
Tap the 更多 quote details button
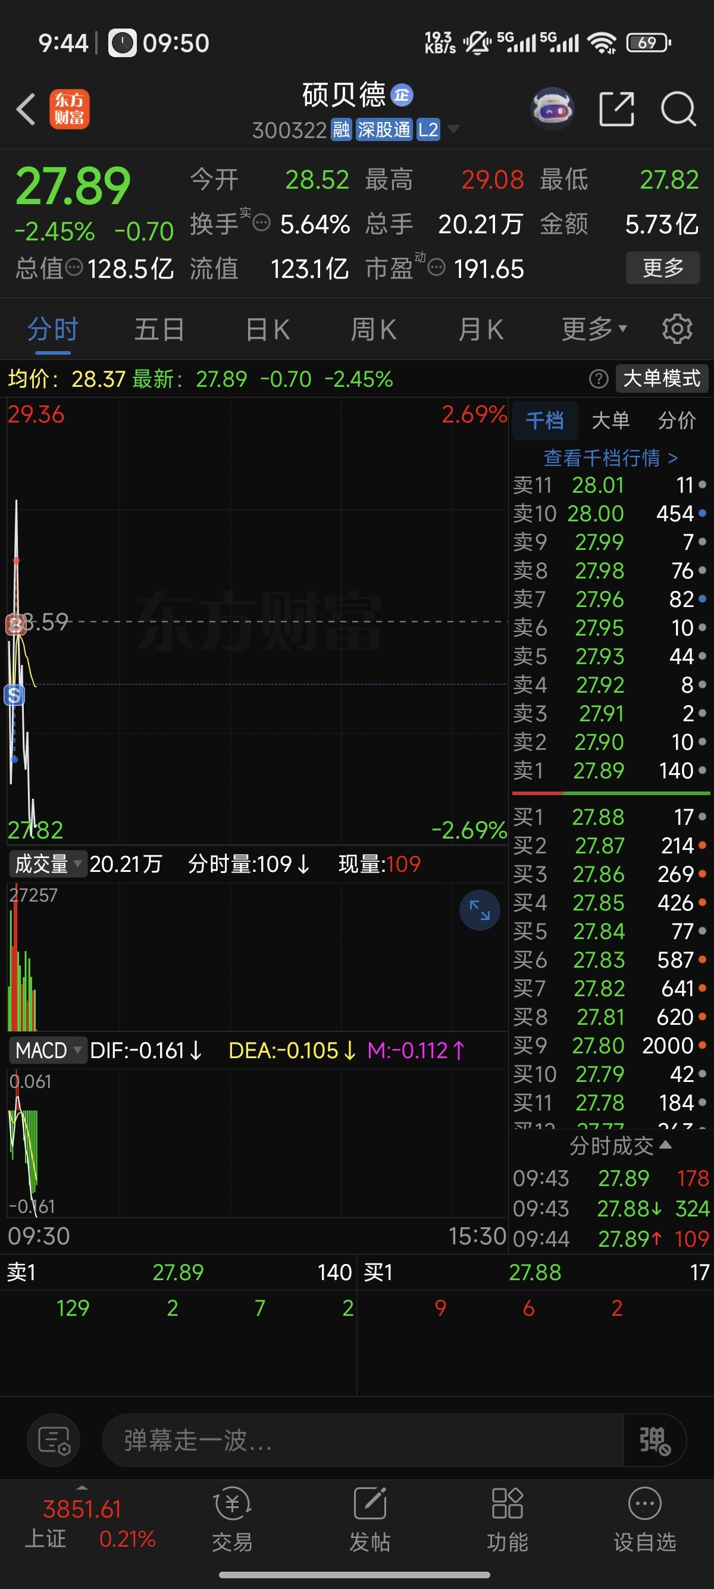click(x=663, y=268)
